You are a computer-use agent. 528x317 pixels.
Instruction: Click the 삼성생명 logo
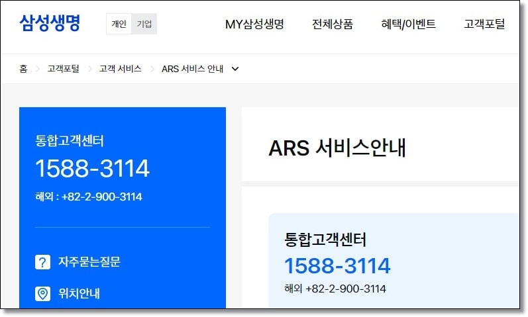coord(50,23)
